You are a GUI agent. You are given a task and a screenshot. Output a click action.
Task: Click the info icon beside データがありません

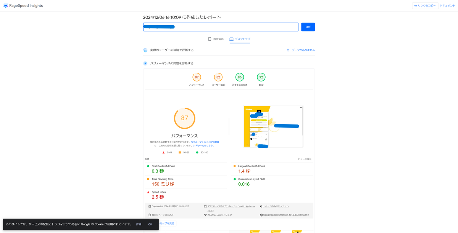[288, 50]
